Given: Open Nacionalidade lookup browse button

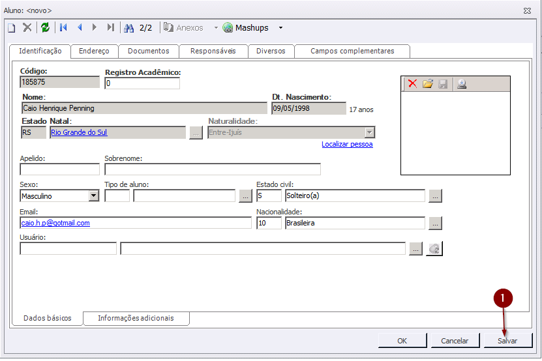Looking at the screenshot, I should pyautogui.click(x=436, y=223).
